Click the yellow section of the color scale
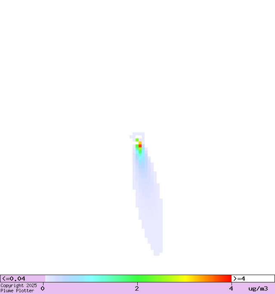This screenshot has width=275, height=294. click(x=185, y=279)
